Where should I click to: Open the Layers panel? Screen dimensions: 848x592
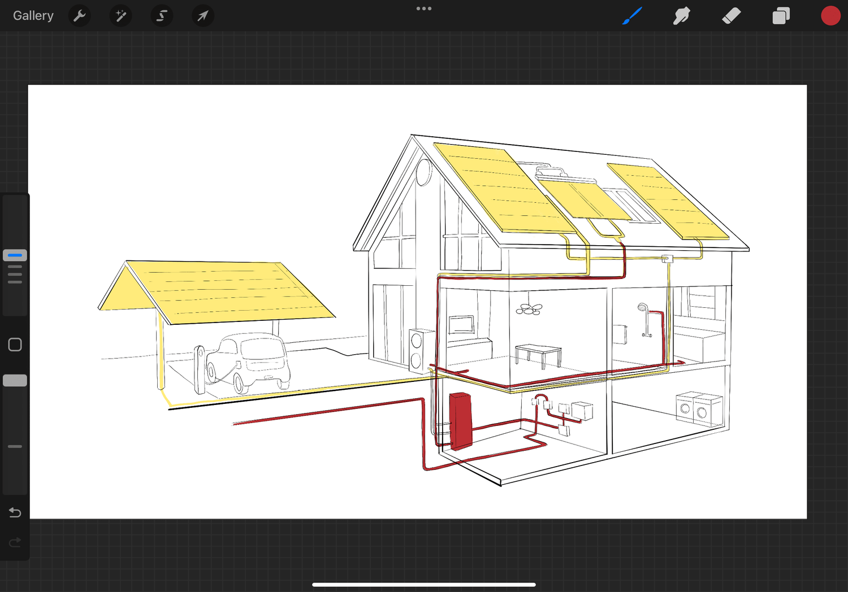(781, 16)
